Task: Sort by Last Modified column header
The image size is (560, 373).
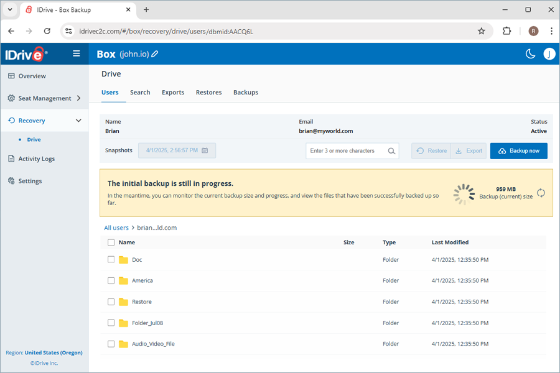Action: 450,242
